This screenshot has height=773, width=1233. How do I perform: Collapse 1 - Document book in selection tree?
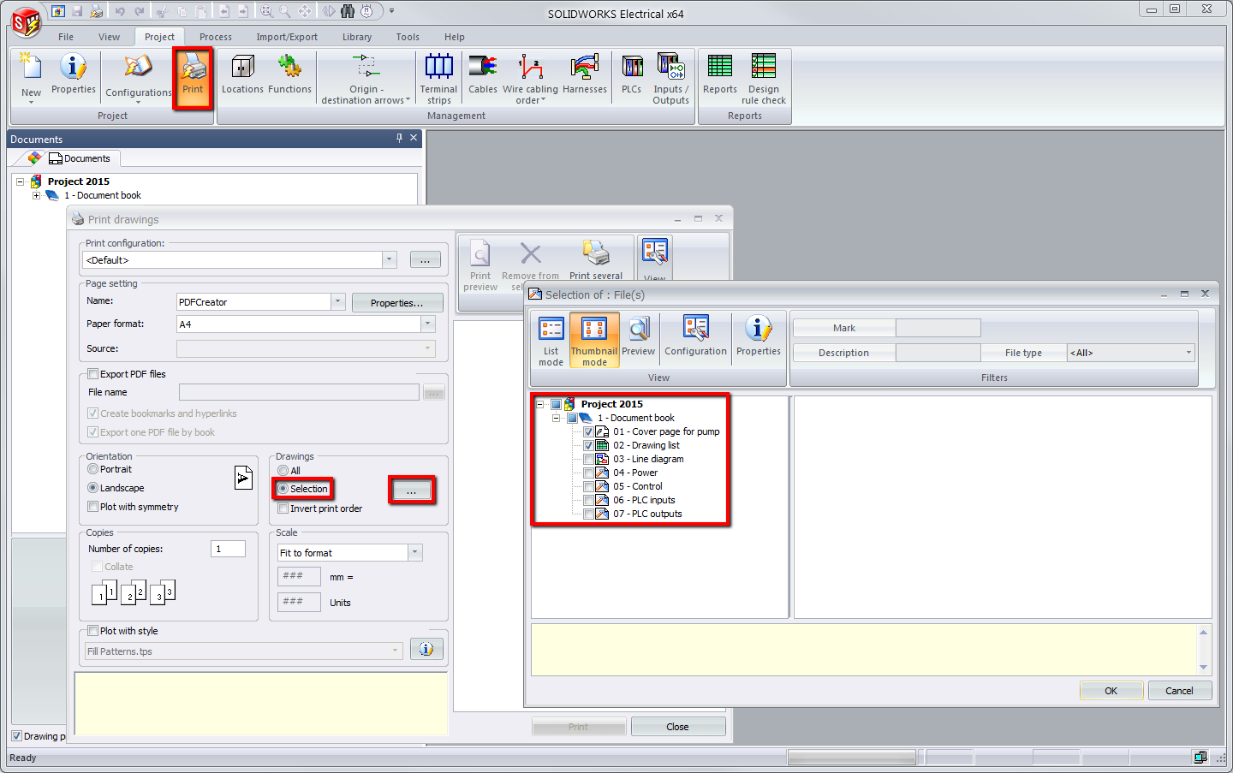(556, 418)
